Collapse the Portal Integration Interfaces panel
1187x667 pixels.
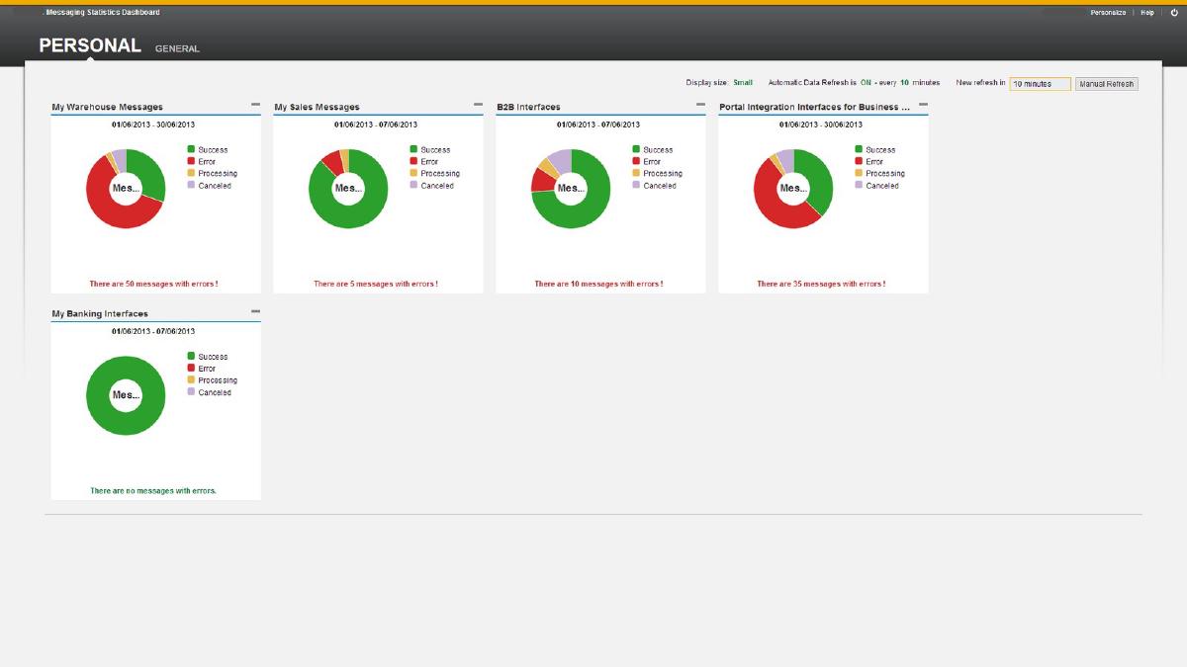[x=923, y=105]
